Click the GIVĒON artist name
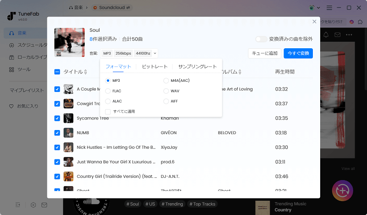367x215 pixels. 168,133
